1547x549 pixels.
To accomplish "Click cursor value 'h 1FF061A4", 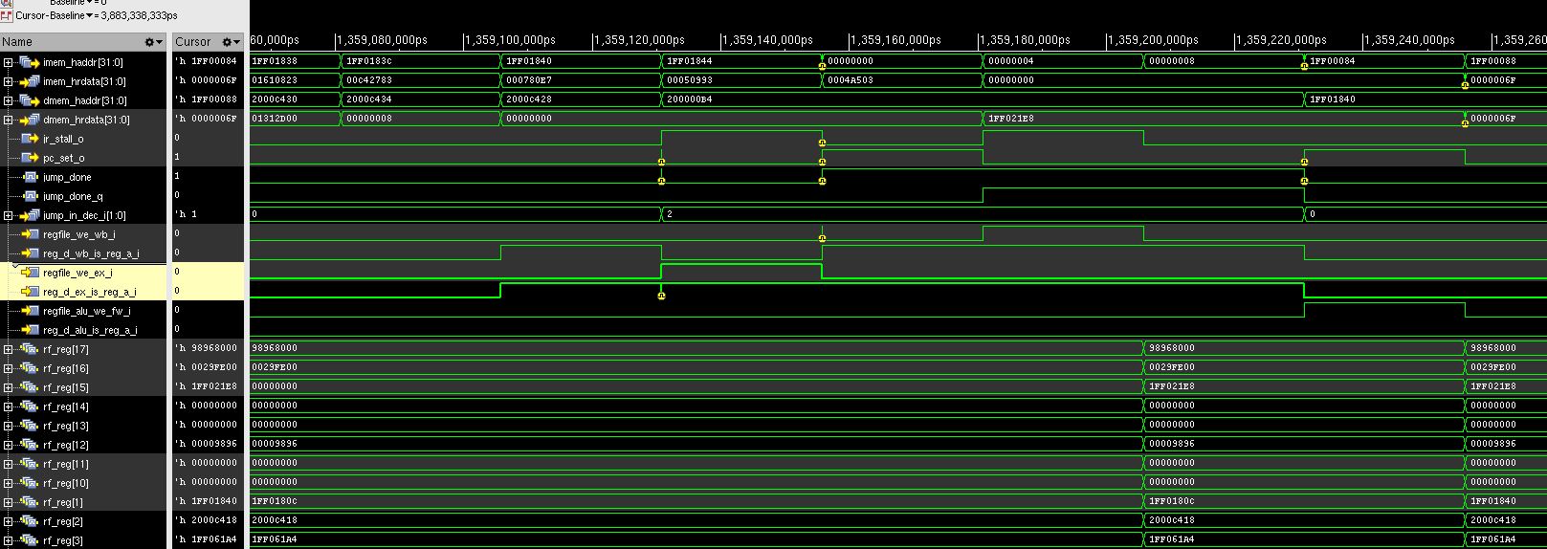I will click(207, 539).
